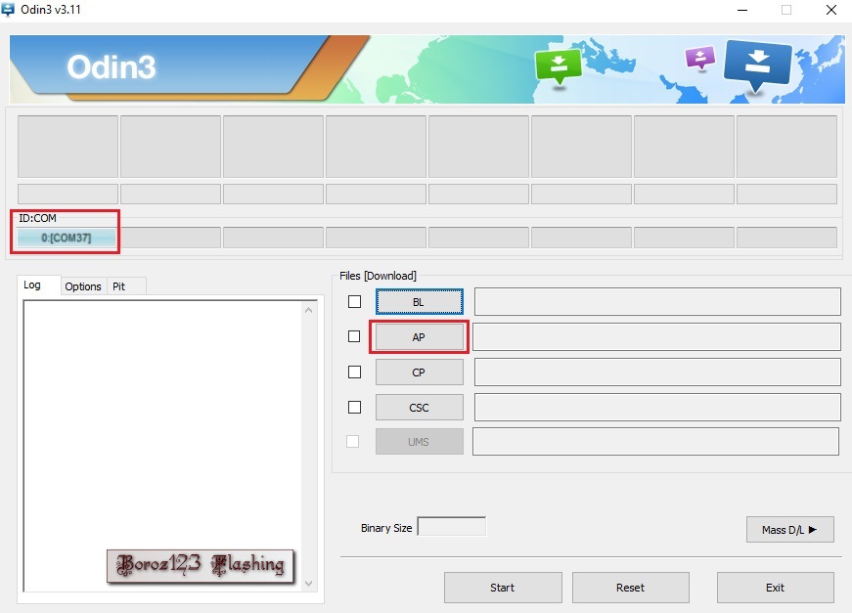Image resolution: width=852 pixels, height=613 pixels.
Task: Click the CP file button
Action: [419, 372]
